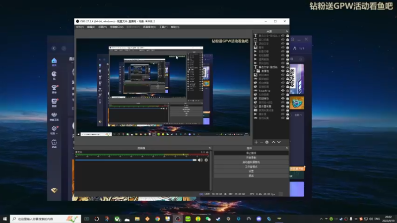Open the 场景集合(S) menu

point(149,27)
